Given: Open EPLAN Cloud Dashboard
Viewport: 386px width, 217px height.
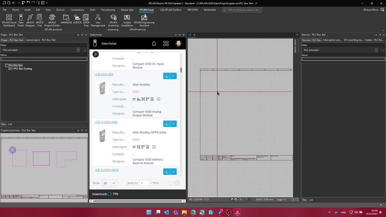Looking at the screenshot, I should [x=9, y=20].
